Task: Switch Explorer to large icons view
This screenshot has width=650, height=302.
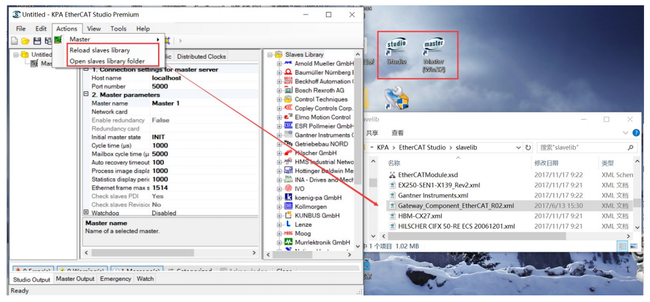Action: coord(633,246)
